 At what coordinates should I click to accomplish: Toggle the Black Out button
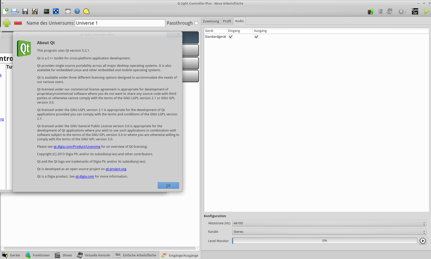tap(415, 11)
